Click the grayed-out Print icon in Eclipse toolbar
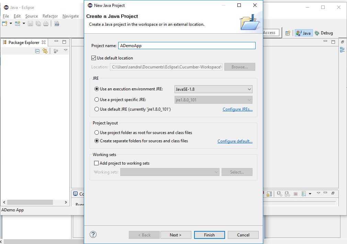The image size is (347, 244). [46, 24]
